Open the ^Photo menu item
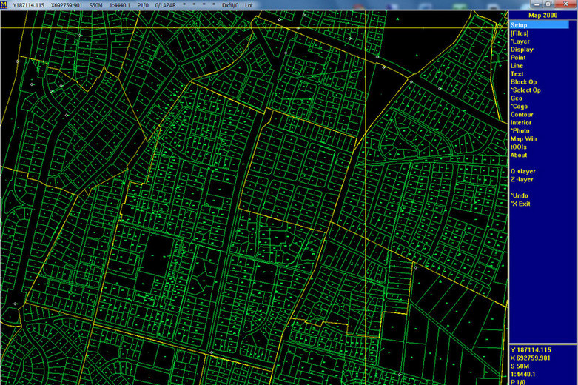Viewport: 578px width, 385px height. point(520,130)
